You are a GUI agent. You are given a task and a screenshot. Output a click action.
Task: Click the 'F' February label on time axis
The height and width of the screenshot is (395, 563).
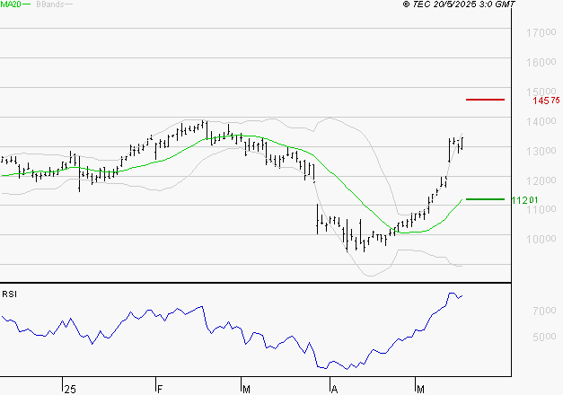coord(159,388)
